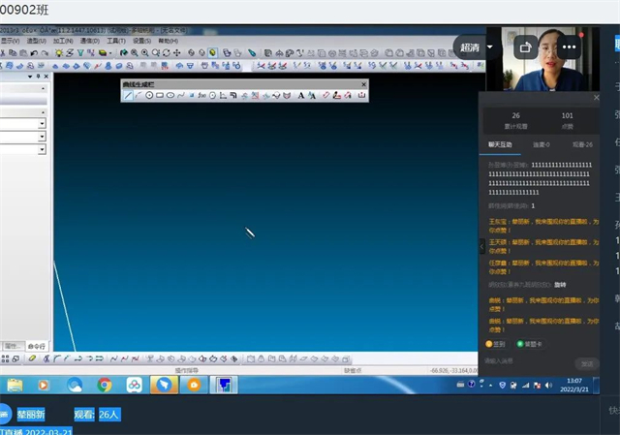
Task: Click the presenter webcam video thumbnail
Action: point(542,59)
